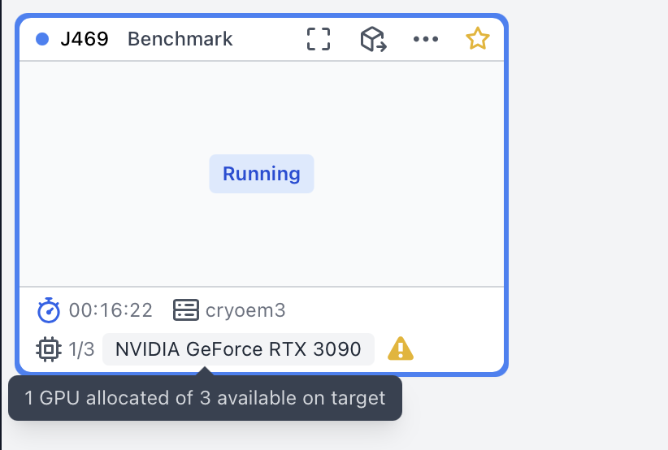Click the Running status badge
Image resolution: width=668 pixels, height=450 pixels.
pos(262,174)
